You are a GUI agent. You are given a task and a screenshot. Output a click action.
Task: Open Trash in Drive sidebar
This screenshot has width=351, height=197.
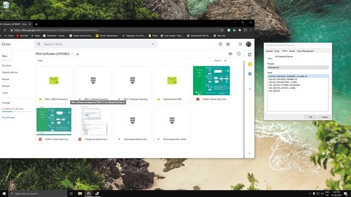click(5, 93)
